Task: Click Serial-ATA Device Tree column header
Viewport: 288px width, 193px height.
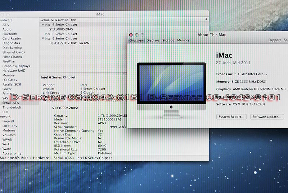Action: [x=58, y=20]
